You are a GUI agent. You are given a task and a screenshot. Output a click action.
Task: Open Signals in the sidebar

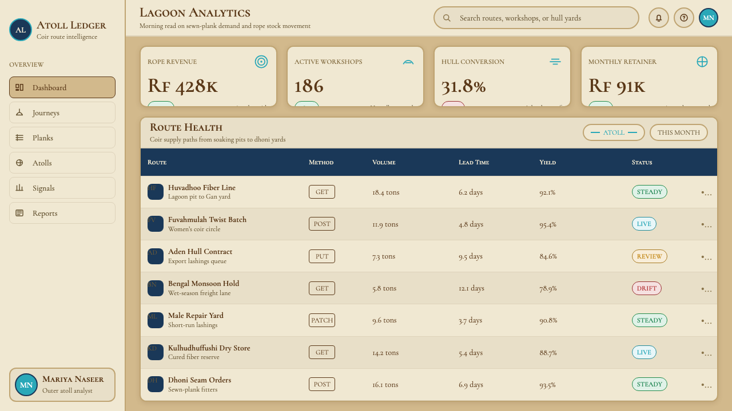click(62, 188)
